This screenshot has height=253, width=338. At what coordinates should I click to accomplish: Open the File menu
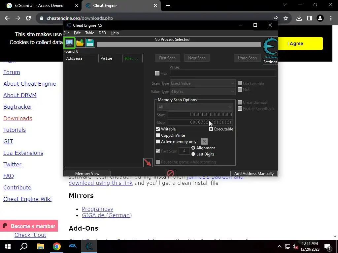tap(66, 33)
